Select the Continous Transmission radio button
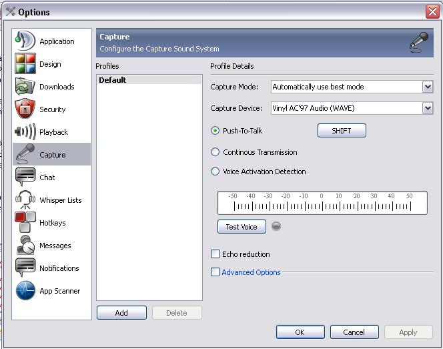The image size is (443, 349). [215, 152]
